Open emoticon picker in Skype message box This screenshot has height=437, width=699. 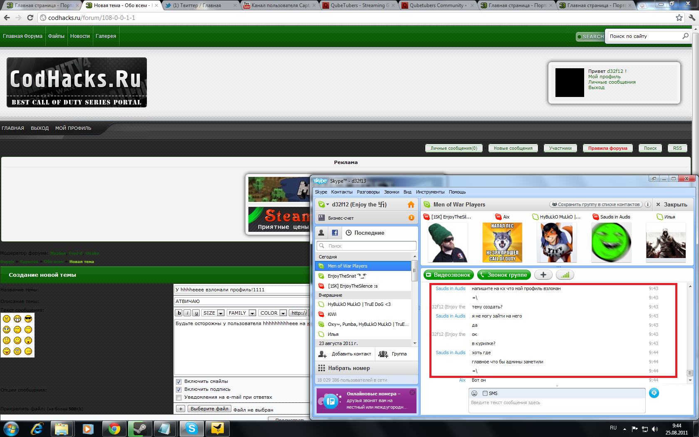(x=474, y=393)
